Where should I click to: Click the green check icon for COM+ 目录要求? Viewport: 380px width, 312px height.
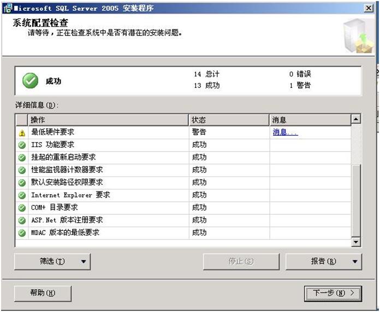click(x=22, y=208)
